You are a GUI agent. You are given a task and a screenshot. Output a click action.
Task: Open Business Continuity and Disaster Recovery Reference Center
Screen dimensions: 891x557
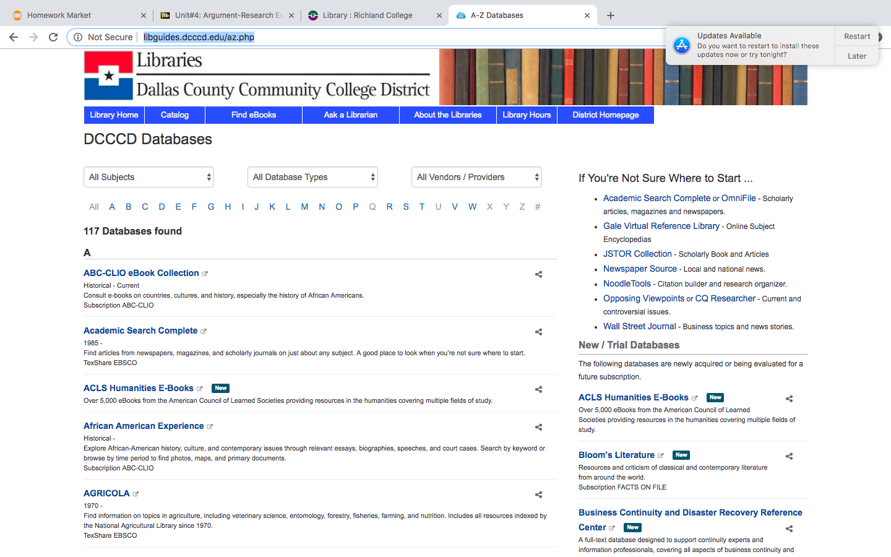(690, 520)
